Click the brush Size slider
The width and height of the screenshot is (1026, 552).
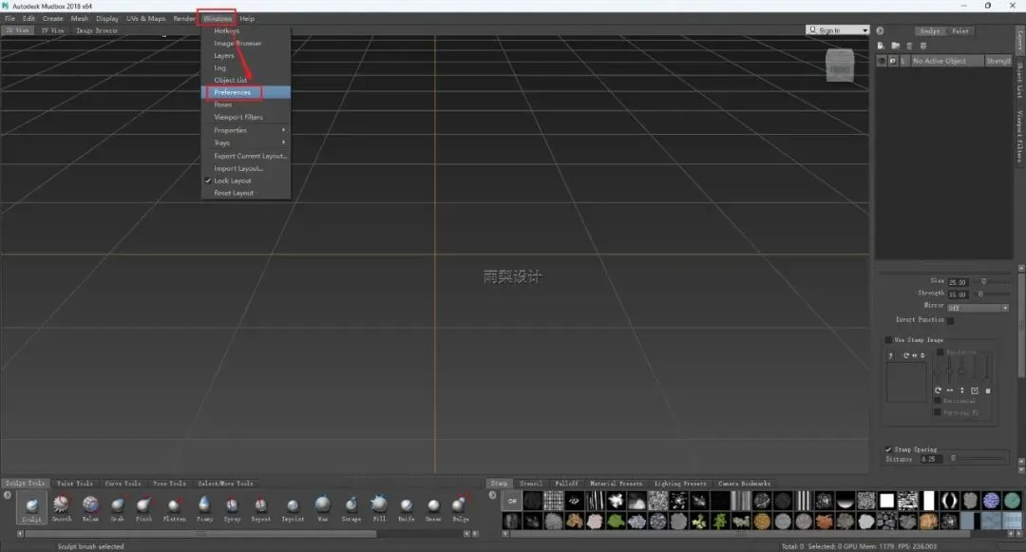pyautogui.click(x=991, y=281)
